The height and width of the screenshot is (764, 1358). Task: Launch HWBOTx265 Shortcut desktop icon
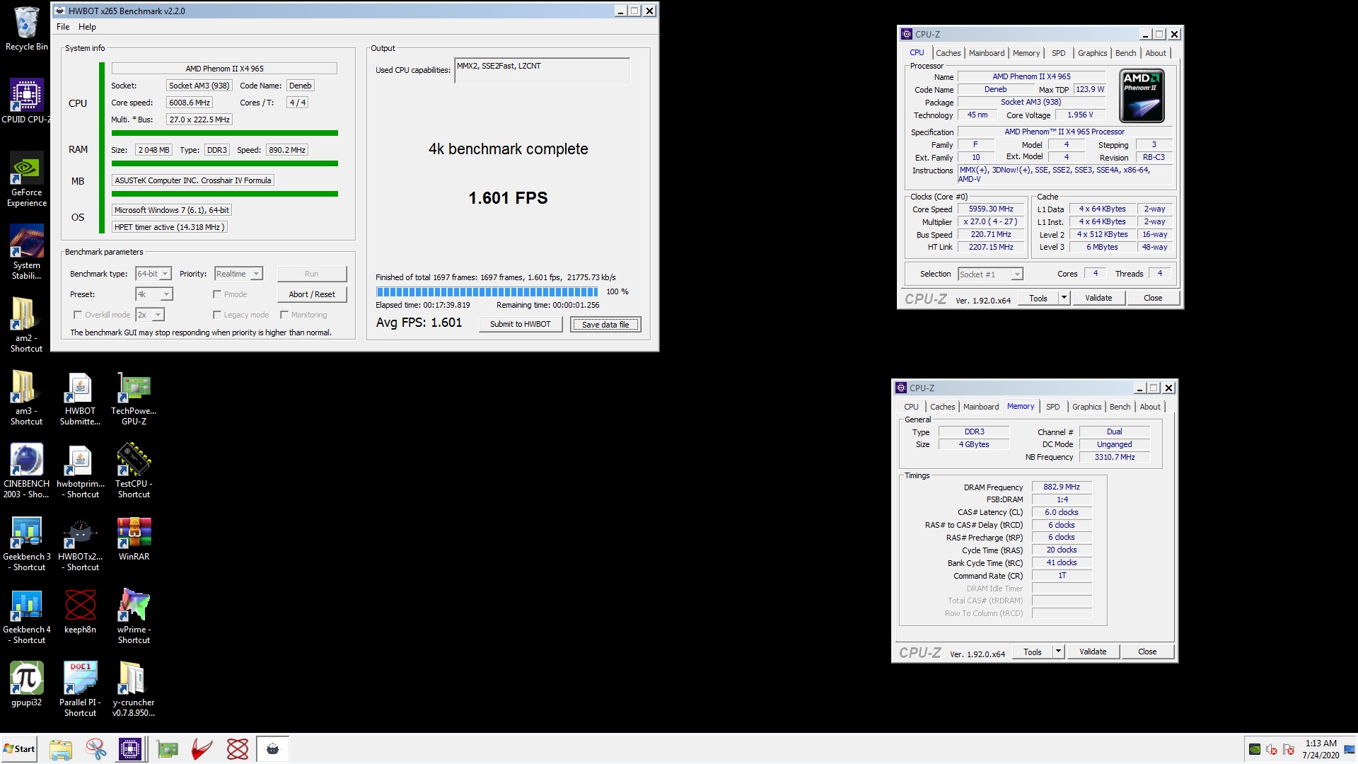point(80,543)
